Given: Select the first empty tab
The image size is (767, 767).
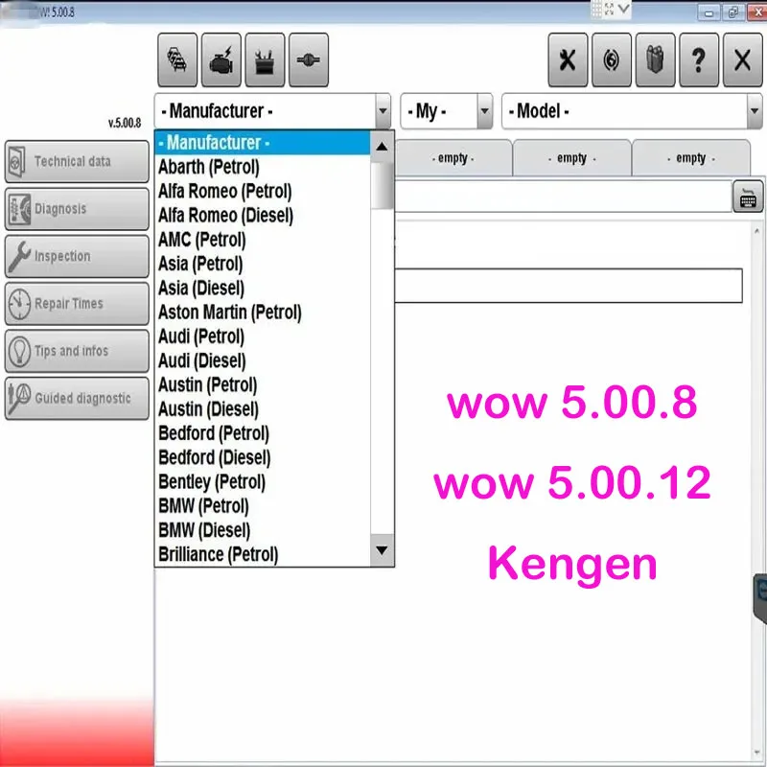Looking at the screenshot, I should click(x=453, y=158).
